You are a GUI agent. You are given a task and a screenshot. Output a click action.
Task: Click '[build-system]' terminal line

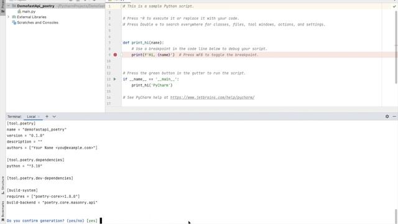(22, 190)
